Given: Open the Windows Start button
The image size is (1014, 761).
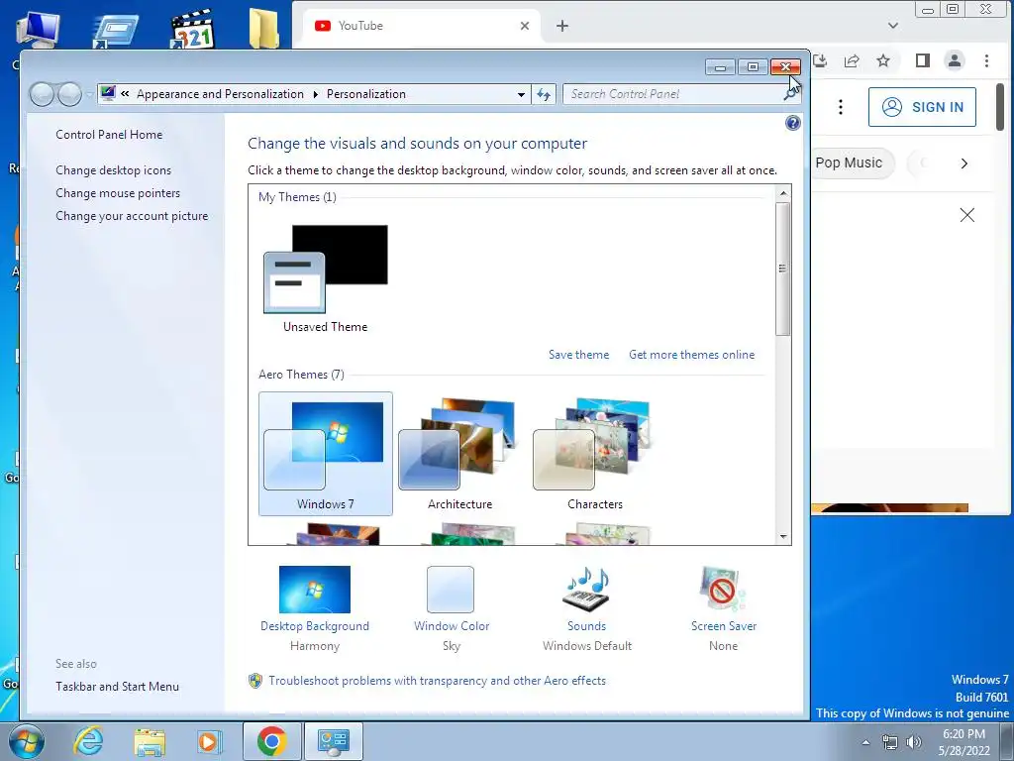Looking at the screenshot, I should click(26, 741).
